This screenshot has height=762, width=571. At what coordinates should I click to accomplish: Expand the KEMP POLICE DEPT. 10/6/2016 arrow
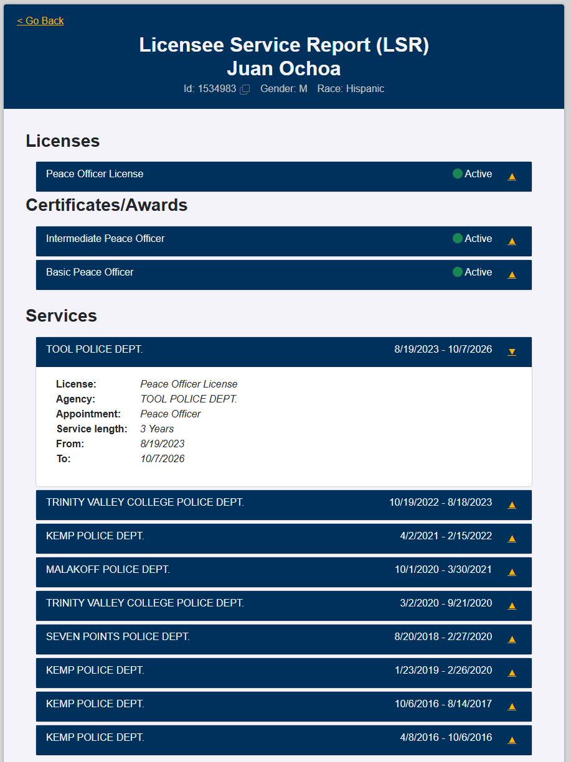point(512,707)
